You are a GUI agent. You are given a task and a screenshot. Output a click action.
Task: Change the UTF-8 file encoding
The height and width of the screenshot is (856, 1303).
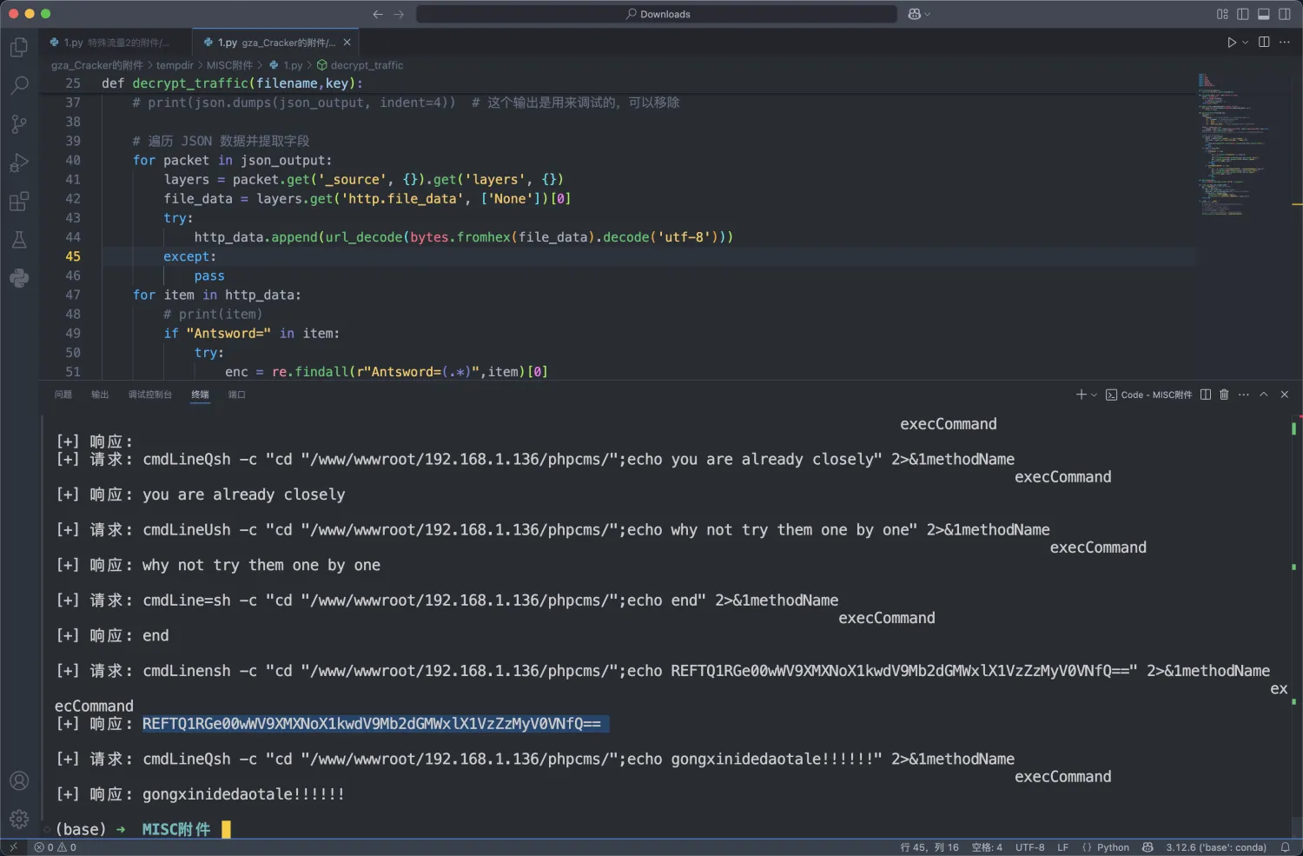pos(1030,847)
